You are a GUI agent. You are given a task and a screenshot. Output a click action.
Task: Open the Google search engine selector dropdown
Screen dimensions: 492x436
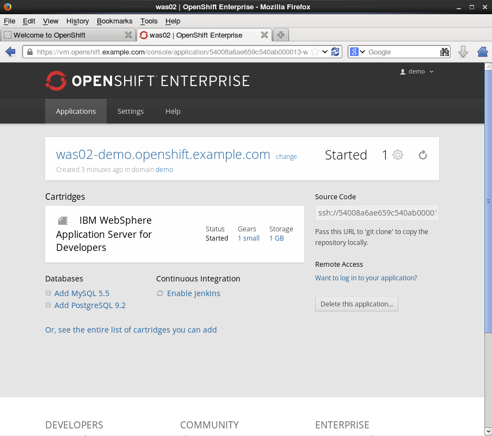point(358,52)
